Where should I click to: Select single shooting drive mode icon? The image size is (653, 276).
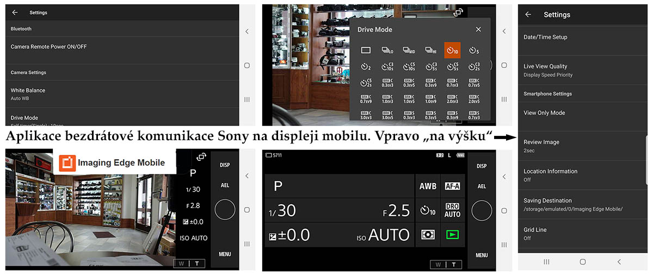366,50
